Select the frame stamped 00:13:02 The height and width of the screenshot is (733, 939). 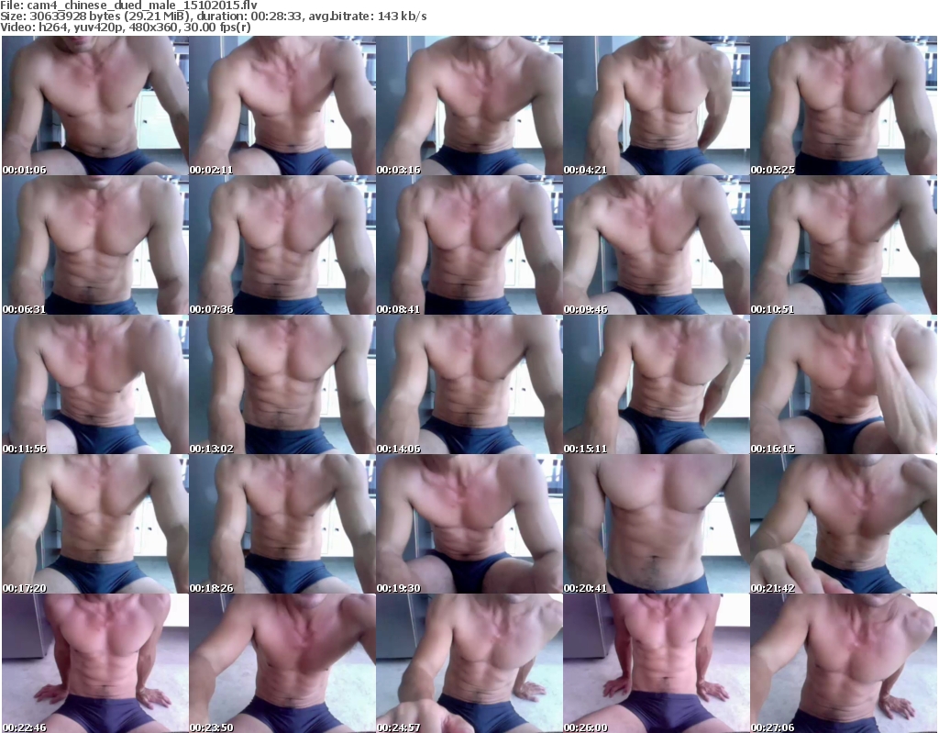pyautogui.click(x=282, y=384)
